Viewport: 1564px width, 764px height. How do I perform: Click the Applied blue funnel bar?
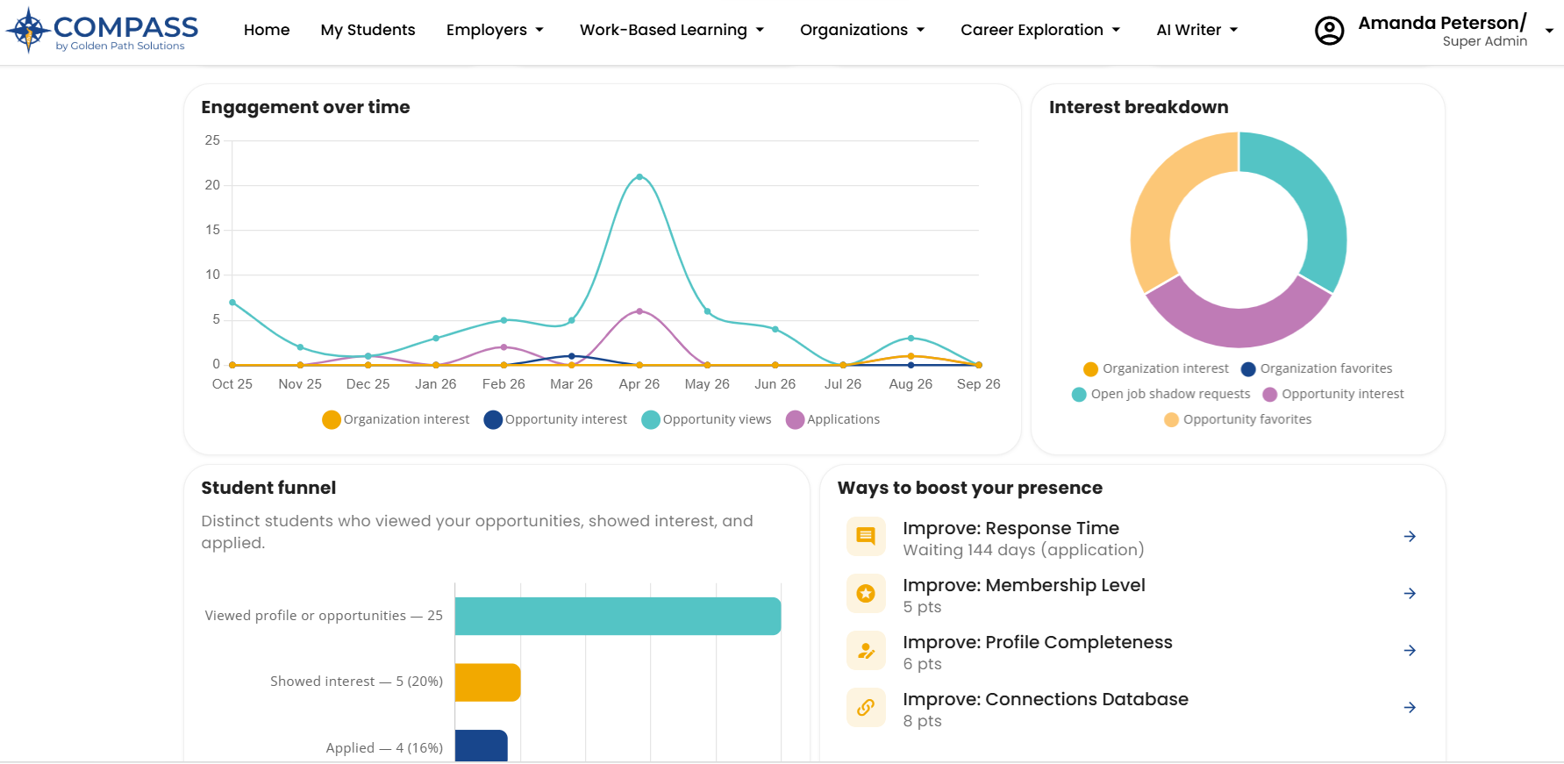tap(482, 746)
